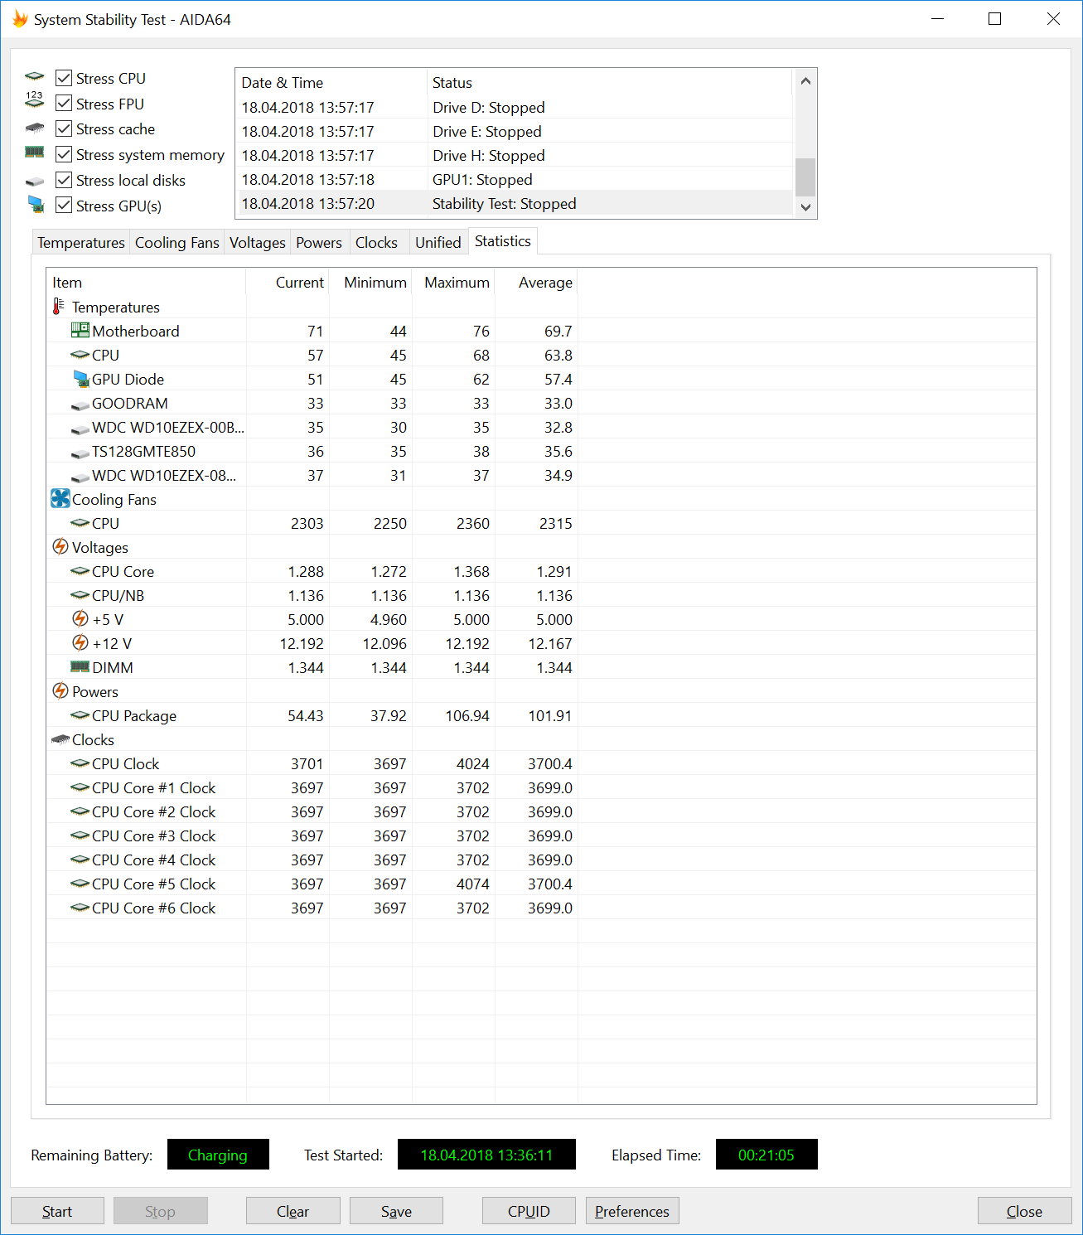
Task: Open the CPUID panel button
Action: click(x=529, y=1211)
